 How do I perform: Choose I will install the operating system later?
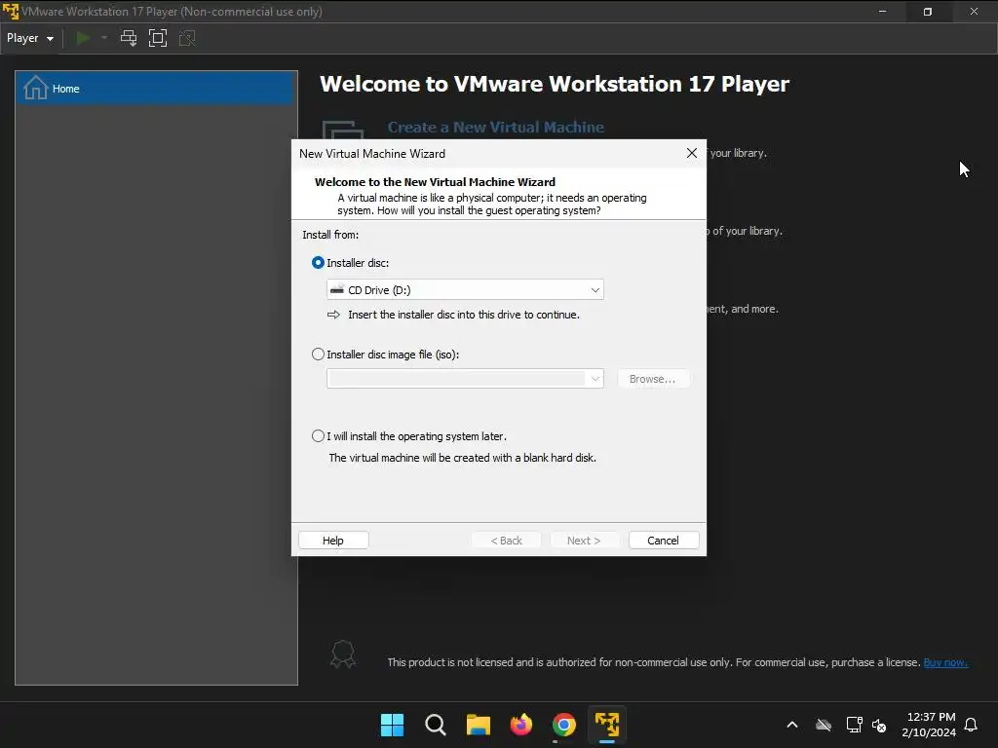tap(318, 436)
